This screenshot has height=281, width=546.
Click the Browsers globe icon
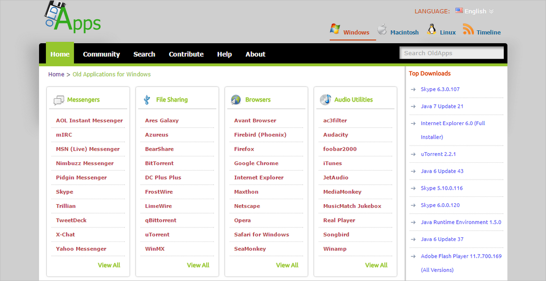click(x=236, y=100)
